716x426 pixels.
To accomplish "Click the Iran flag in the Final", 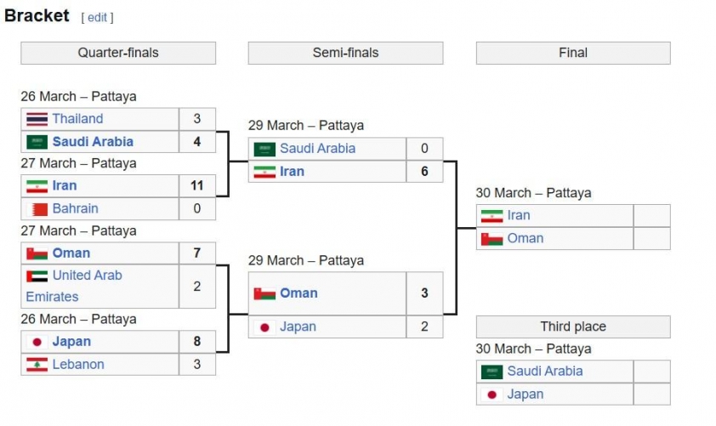I will (x=492, y=215).
